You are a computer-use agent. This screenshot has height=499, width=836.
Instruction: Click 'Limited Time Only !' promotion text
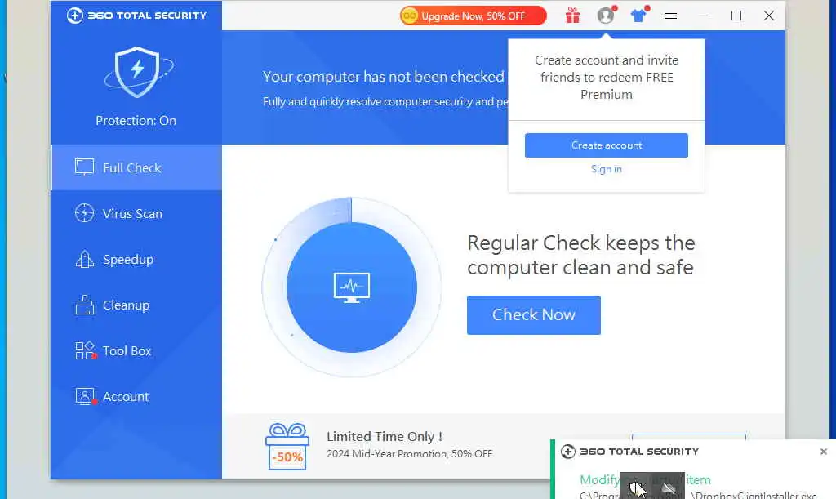pos(385,437)
